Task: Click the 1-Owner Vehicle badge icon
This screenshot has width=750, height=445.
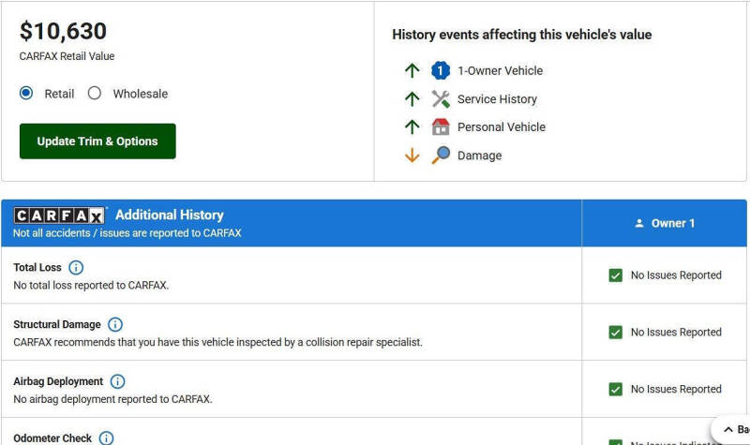Action: click(441, 71)
